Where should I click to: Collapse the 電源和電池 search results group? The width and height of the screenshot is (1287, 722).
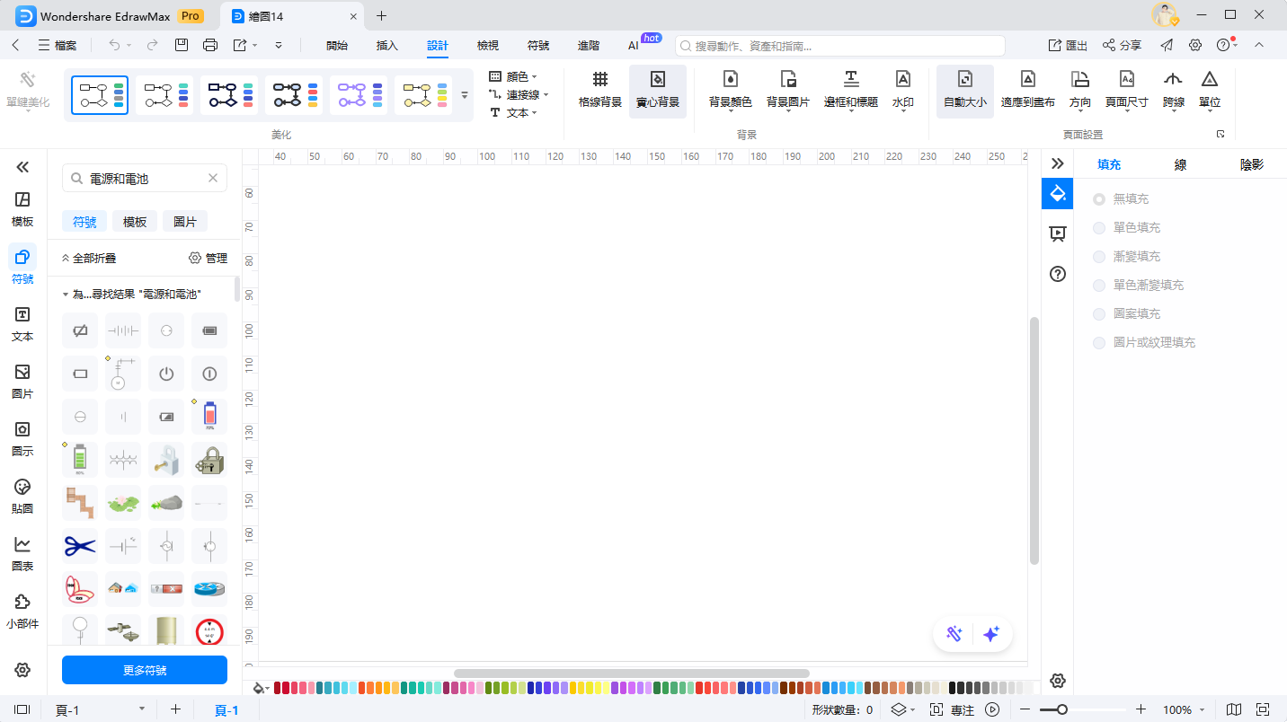point(66,295)
